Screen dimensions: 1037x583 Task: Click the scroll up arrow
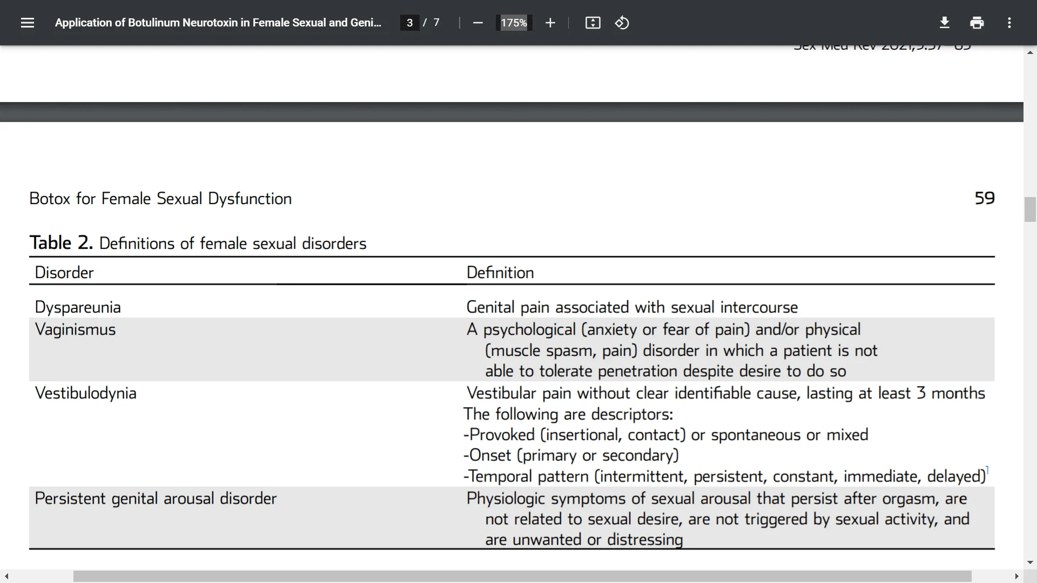1030,52
